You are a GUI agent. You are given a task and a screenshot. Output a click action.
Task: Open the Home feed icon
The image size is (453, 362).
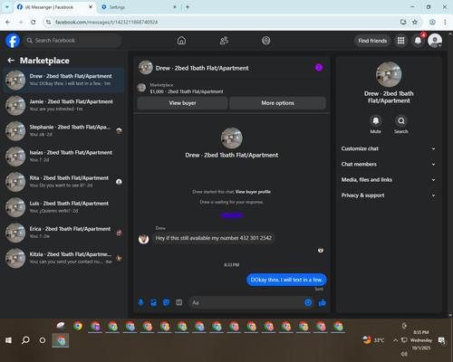click(x=181, y=41)
